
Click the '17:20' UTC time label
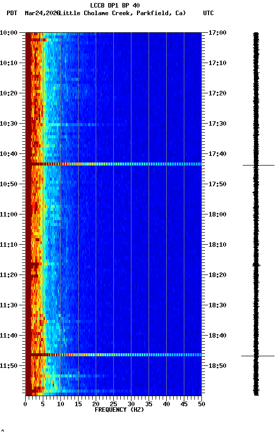217,93
